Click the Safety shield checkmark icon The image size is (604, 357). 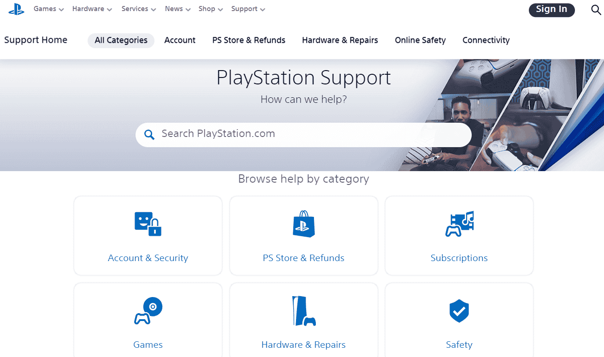click(x=459, y=311)
